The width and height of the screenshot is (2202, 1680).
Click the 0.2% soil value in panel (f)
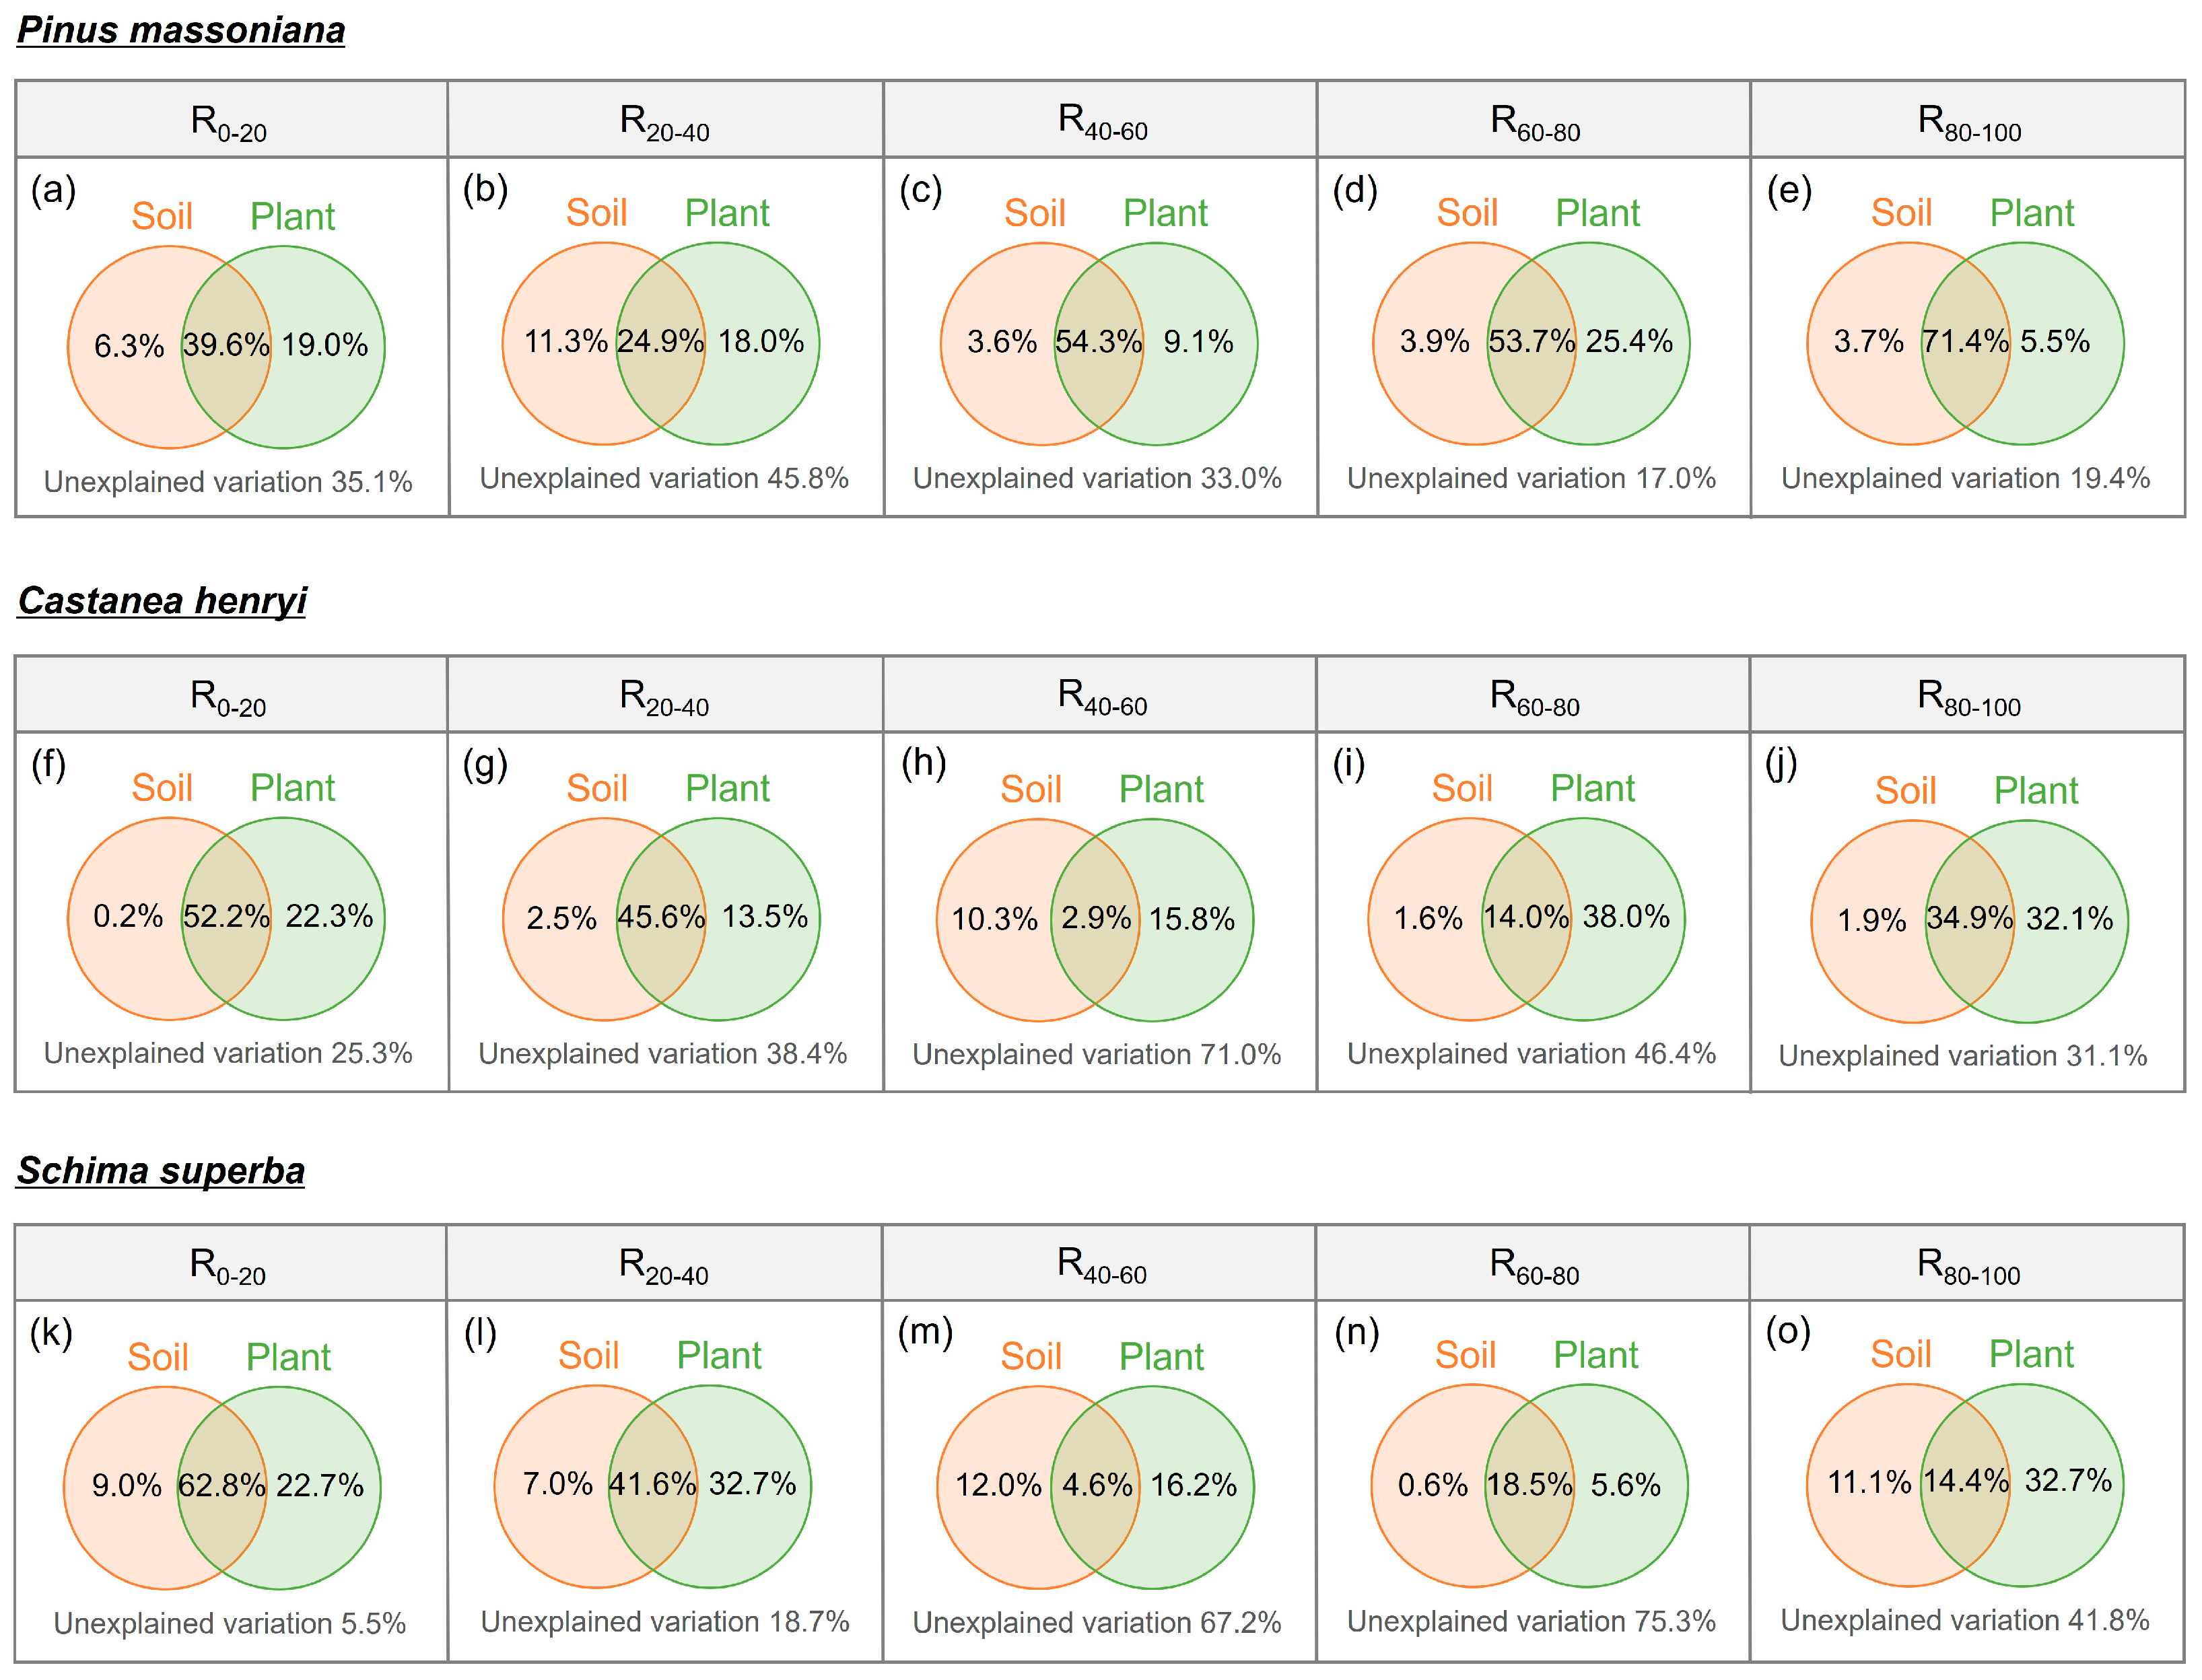point(128,916)
